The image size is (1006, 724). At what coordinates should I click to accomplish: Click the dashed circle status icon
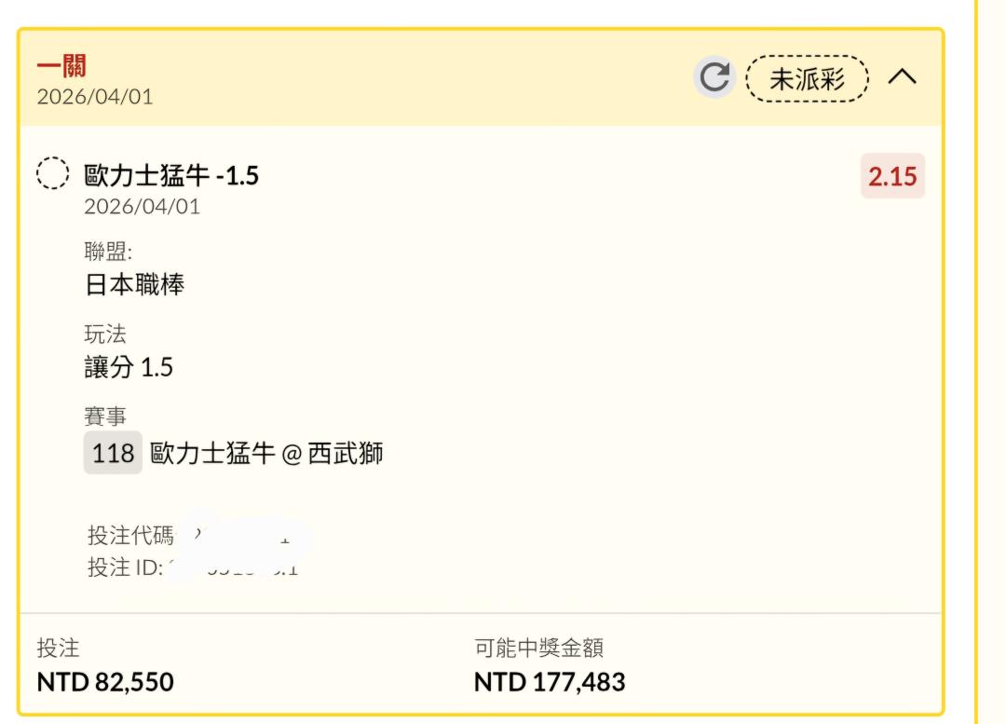53,174
